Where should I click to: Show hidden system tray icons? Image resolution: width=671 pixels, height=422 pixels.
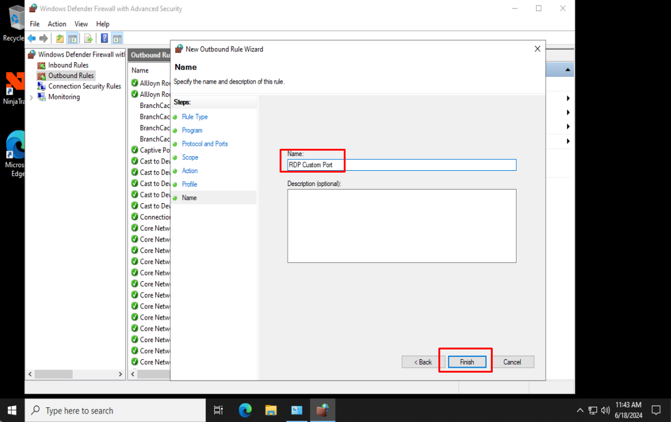pos(580,410)
